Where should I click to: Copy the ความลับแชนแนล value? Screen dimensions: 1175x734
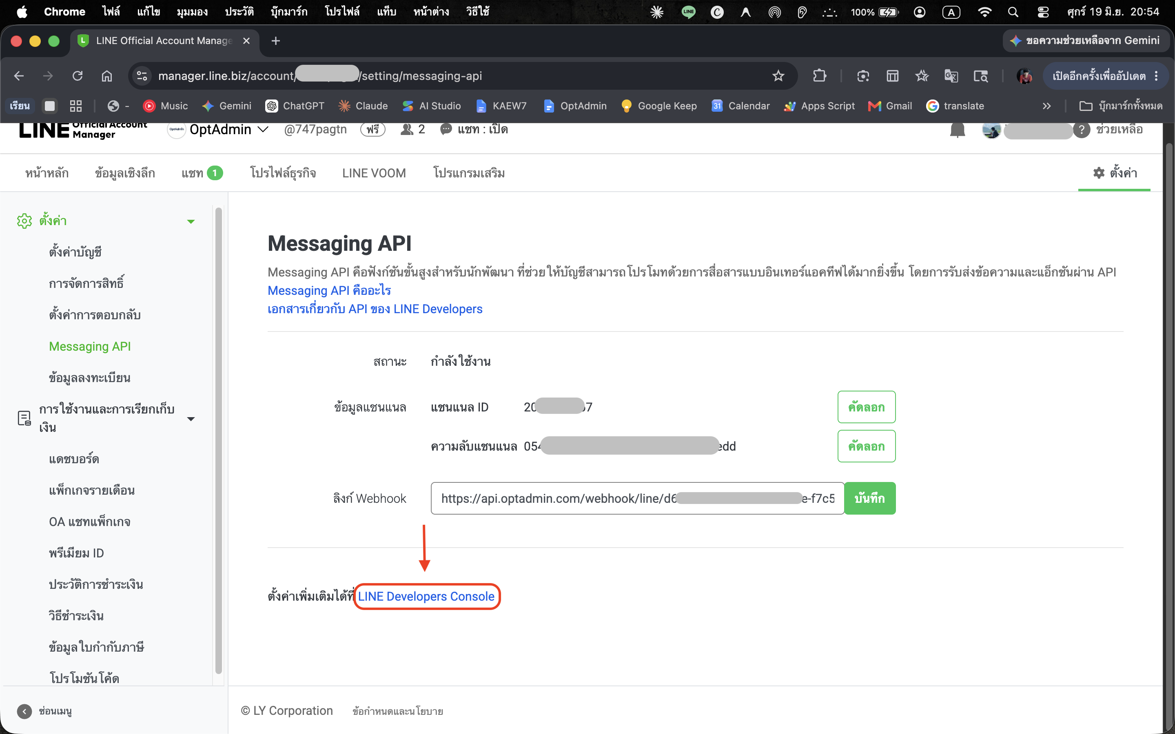coord(866,446)
